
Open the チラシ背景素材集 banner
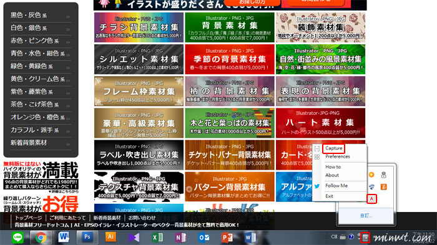(139, 27)
